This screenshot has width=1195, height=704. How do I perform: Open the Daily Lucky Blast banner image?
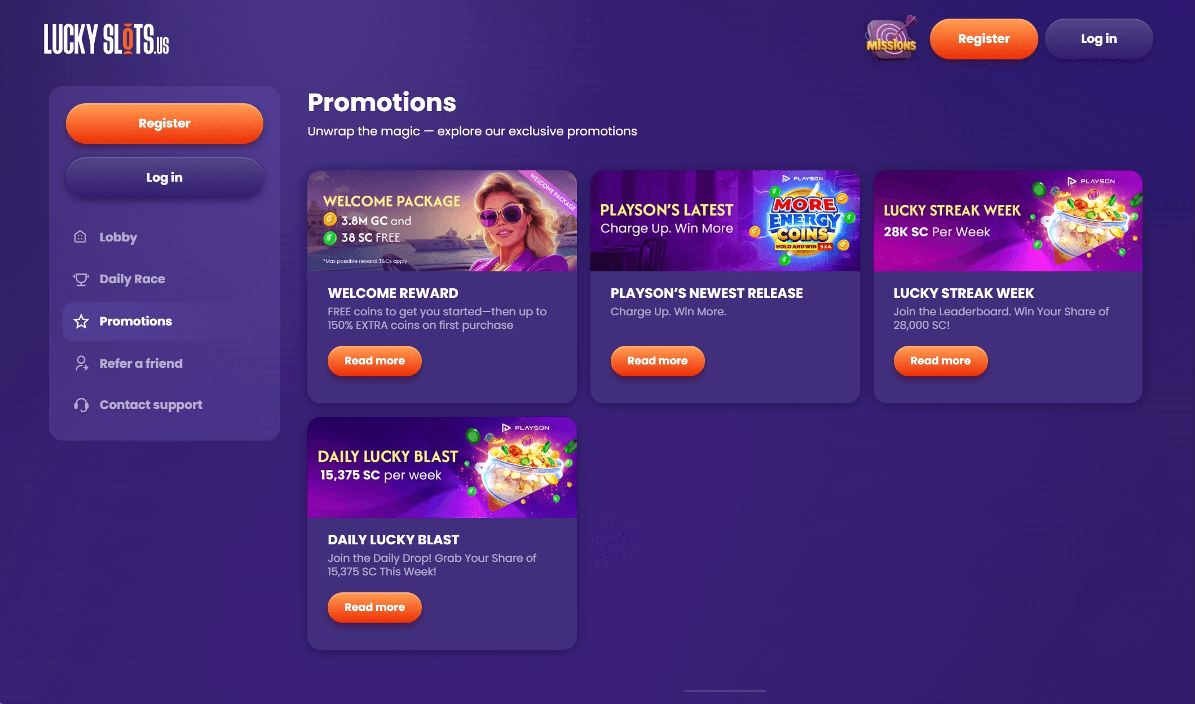(442, 467)
